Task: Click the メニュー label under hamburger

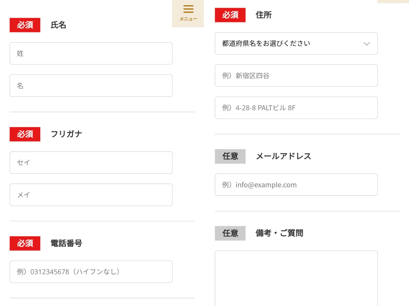Action: point(188,19)
